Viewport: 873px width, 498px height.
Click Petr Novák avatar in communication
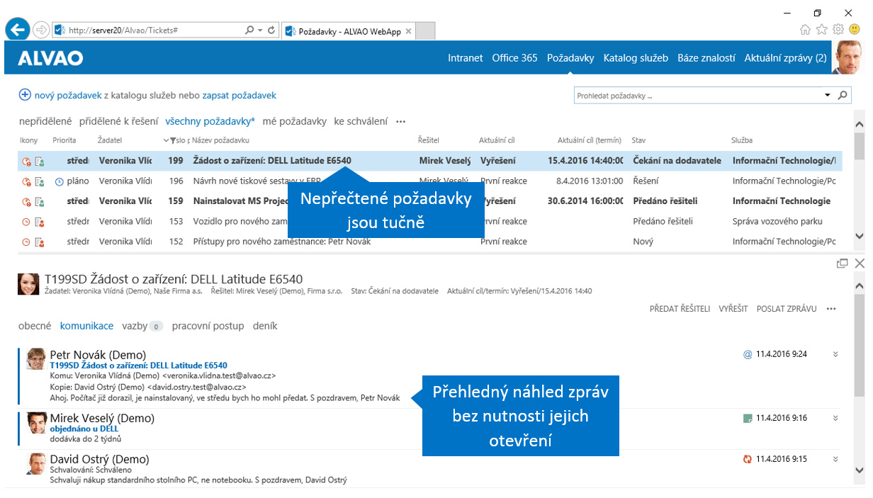click(36, 359)
